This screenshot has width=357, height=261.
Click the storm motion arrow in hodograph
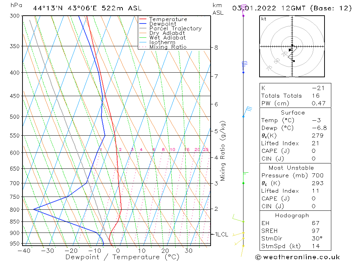[x=290, y=50]
